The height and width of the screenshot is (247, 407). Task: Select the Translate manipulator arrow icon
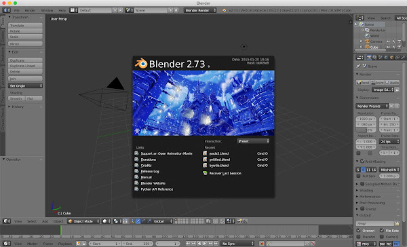pyautogui.click(x=138, y=221)
